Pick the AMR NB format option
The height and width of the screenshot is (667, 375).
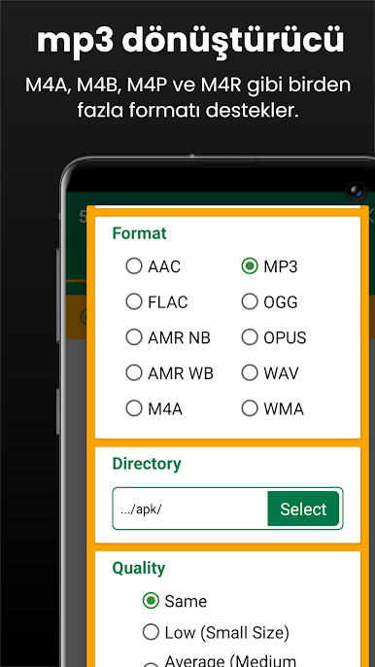point(134,337)
